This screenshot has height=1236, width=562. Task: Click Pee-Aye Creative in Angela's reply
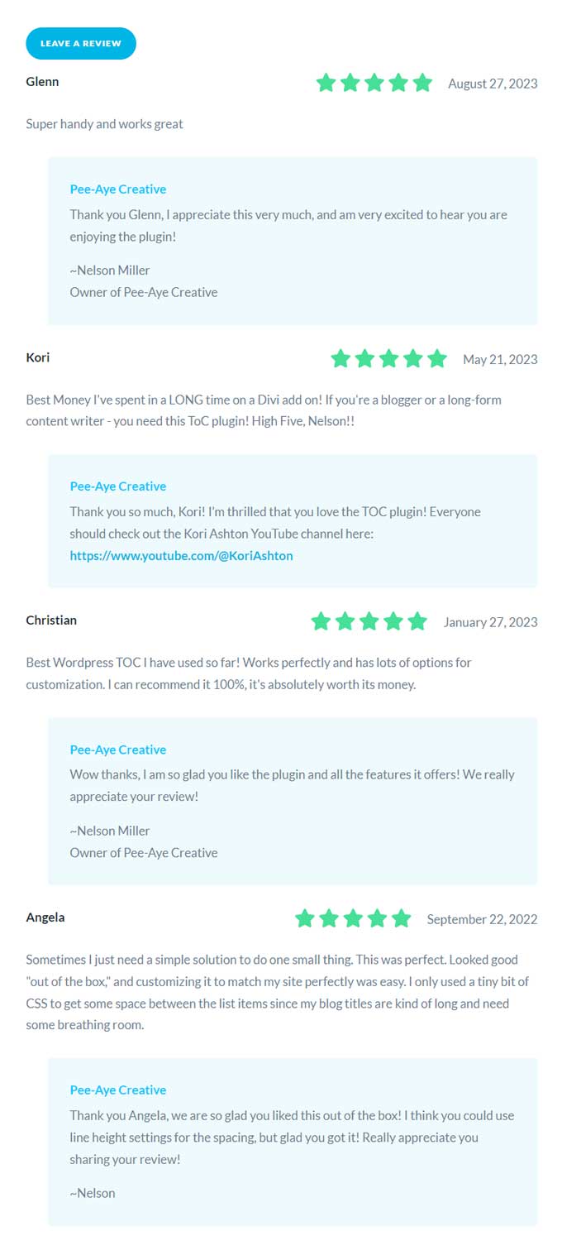click(x=117, y=1090)
